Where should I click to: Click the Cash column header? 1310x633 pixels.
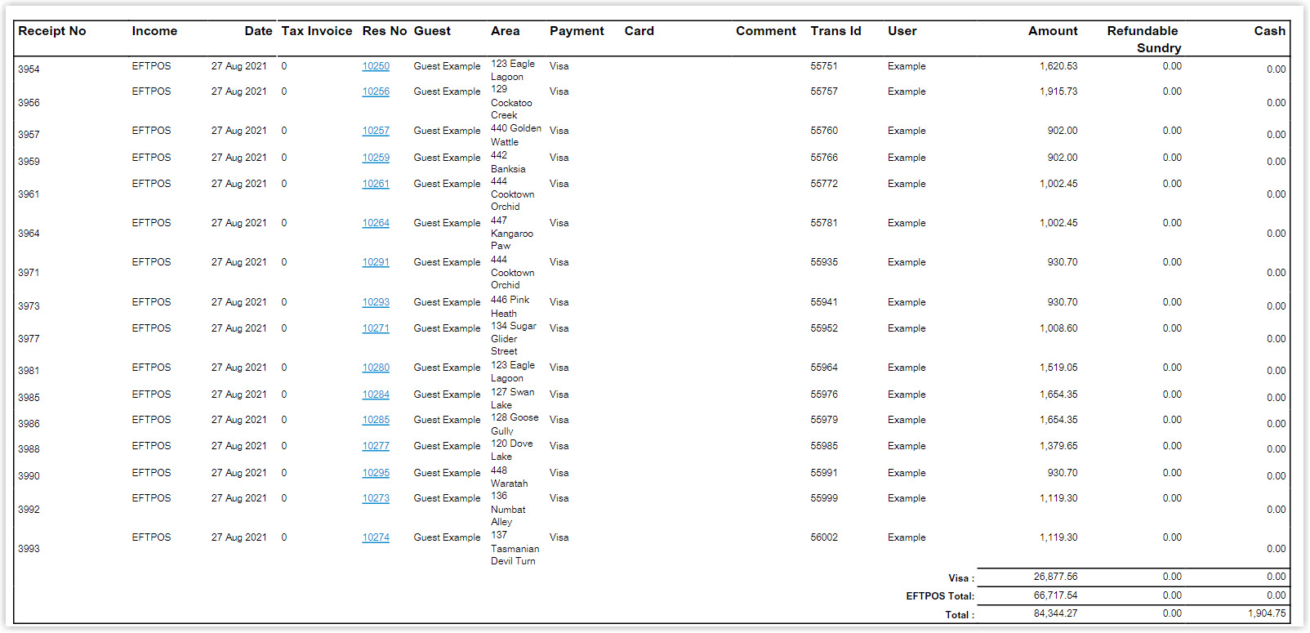click(1270, 31)
